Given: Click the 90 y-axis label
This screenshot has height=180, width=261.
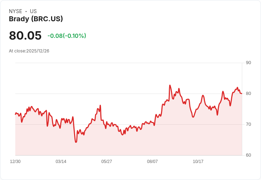Looking at the screenshot, I should [x=248, y=63].
